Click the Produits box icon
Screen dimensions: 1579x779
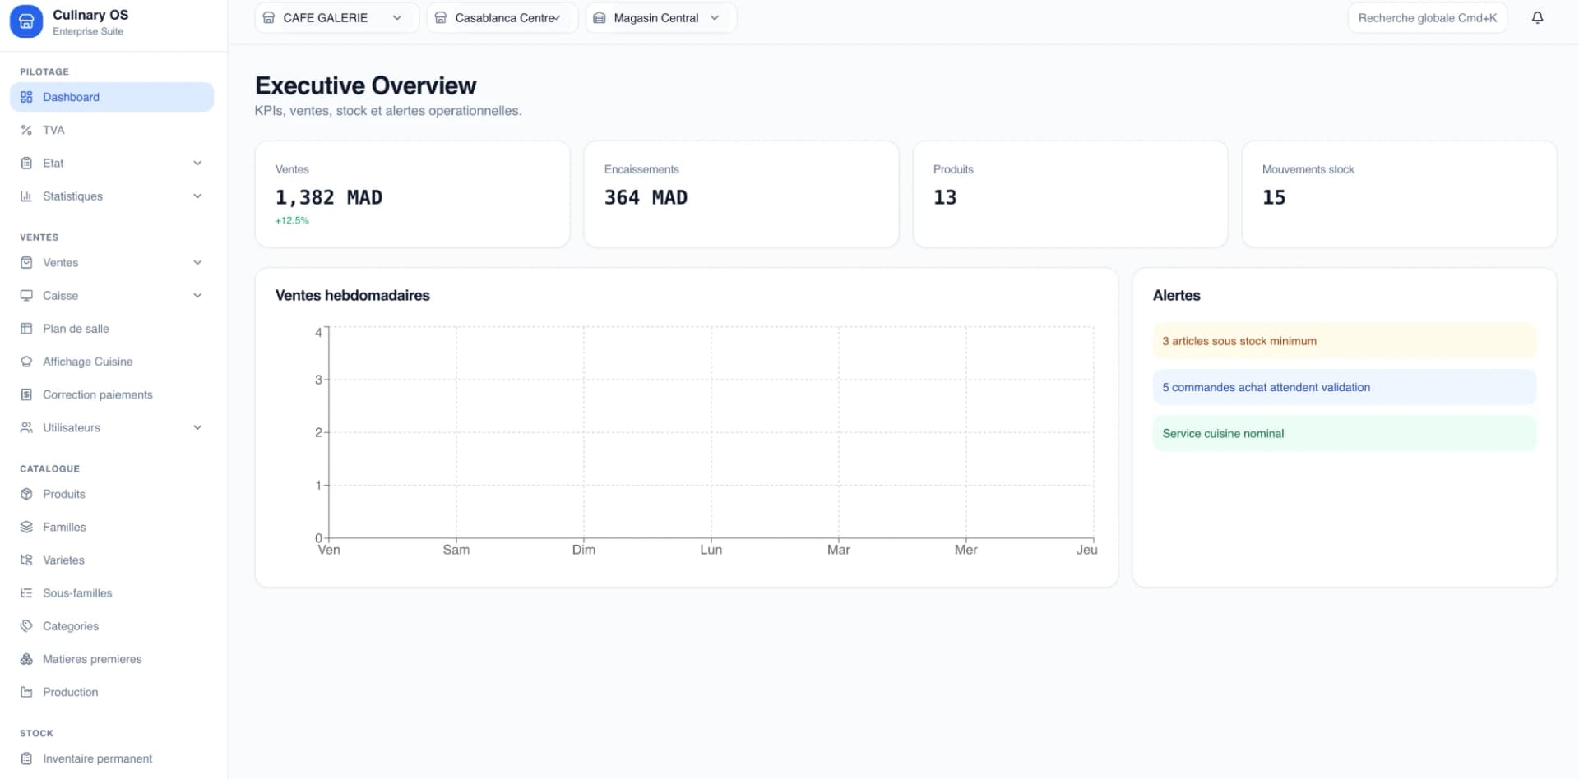[26, 494]
